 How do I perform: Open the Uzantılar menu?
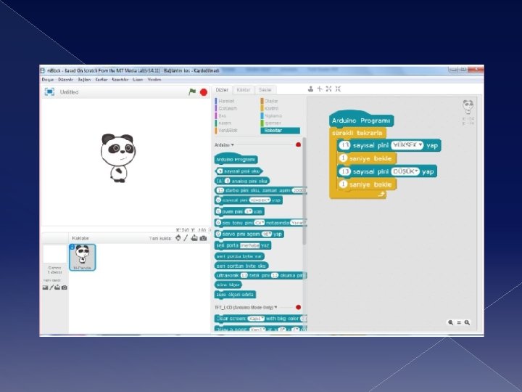(x=120, y=80)
